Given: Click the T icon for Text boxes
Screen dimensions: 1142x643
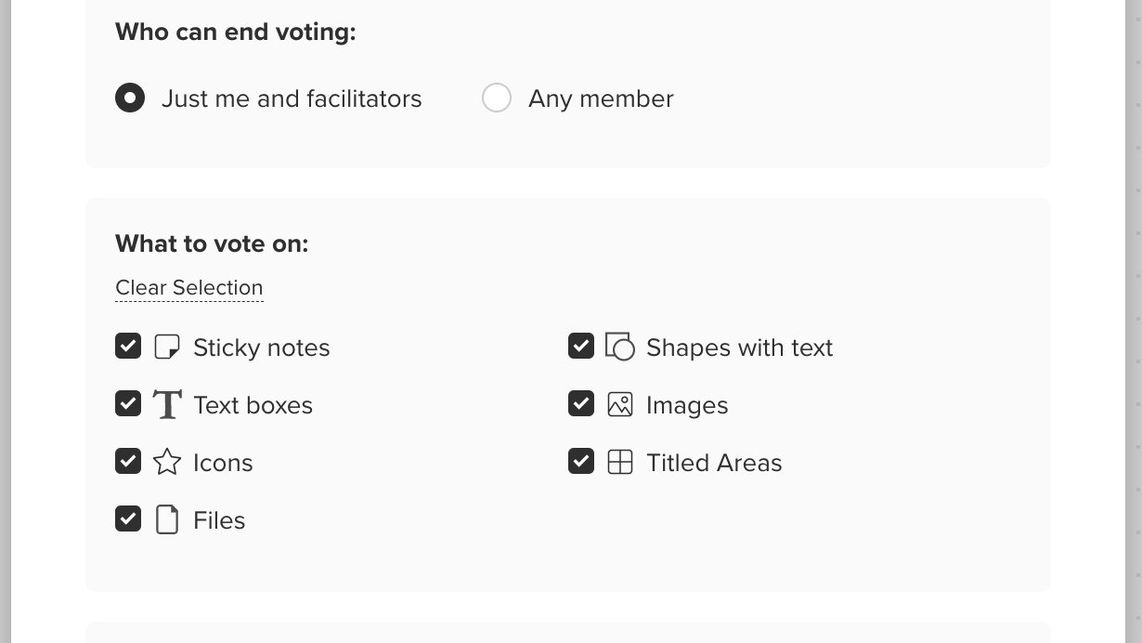Looking at the screenshot, I should 167,403.
